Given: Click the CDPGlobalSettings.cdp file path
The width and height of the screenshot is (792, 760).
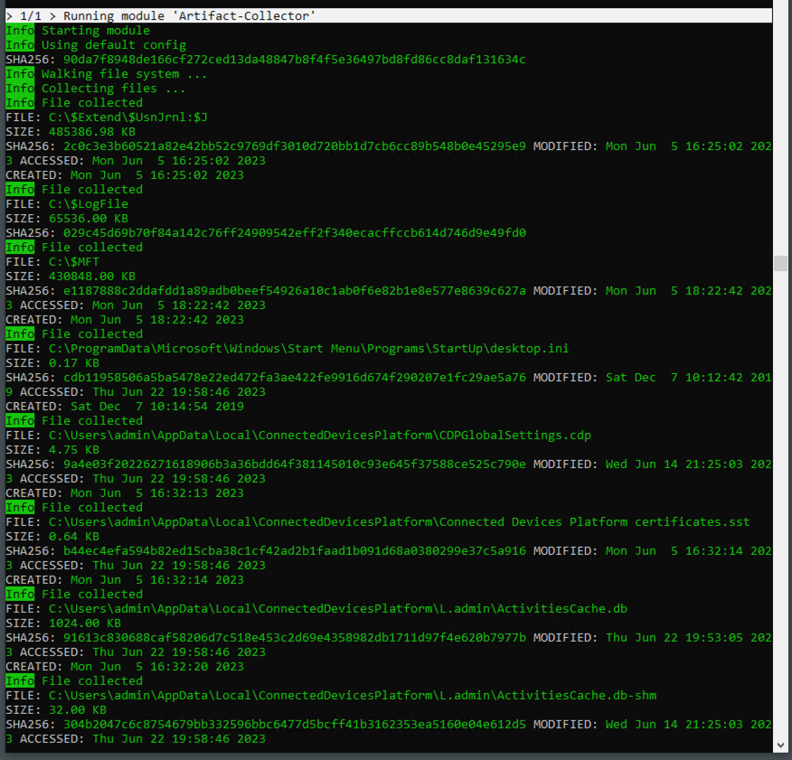Looking at the screenshot, I should pyautogui.click(x=319, y=436).
